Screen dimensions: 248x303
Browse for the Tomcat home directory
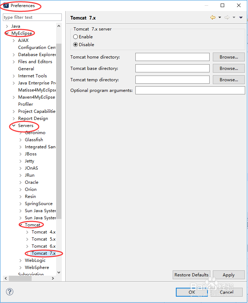(x=229, y=57)
